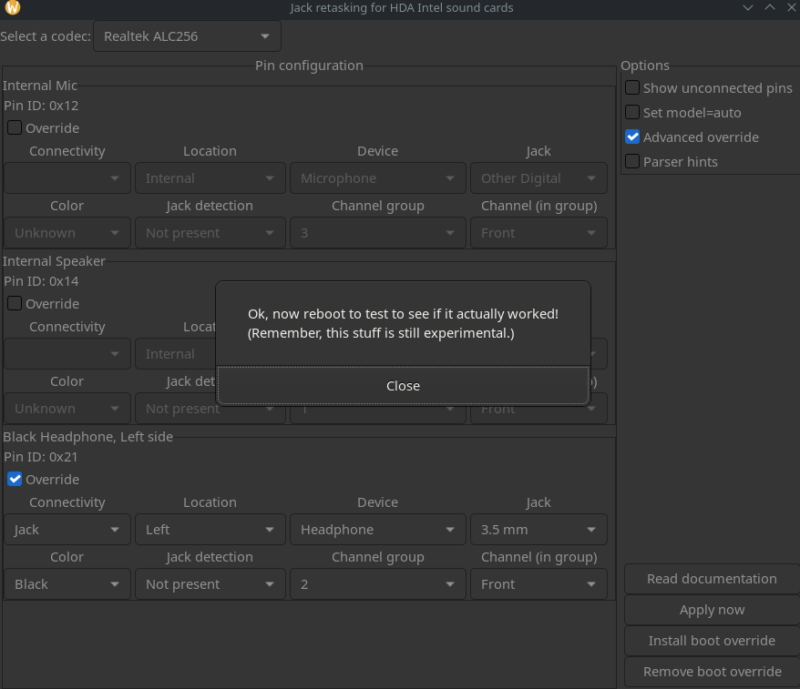The width and height of the screenshot is (800, 689).
Task: Open the Select a codec dropdown
Action: (188, 36)
